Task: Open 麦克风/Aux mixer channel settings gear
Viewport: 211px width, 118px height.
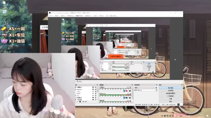Action: pos(130,98)
